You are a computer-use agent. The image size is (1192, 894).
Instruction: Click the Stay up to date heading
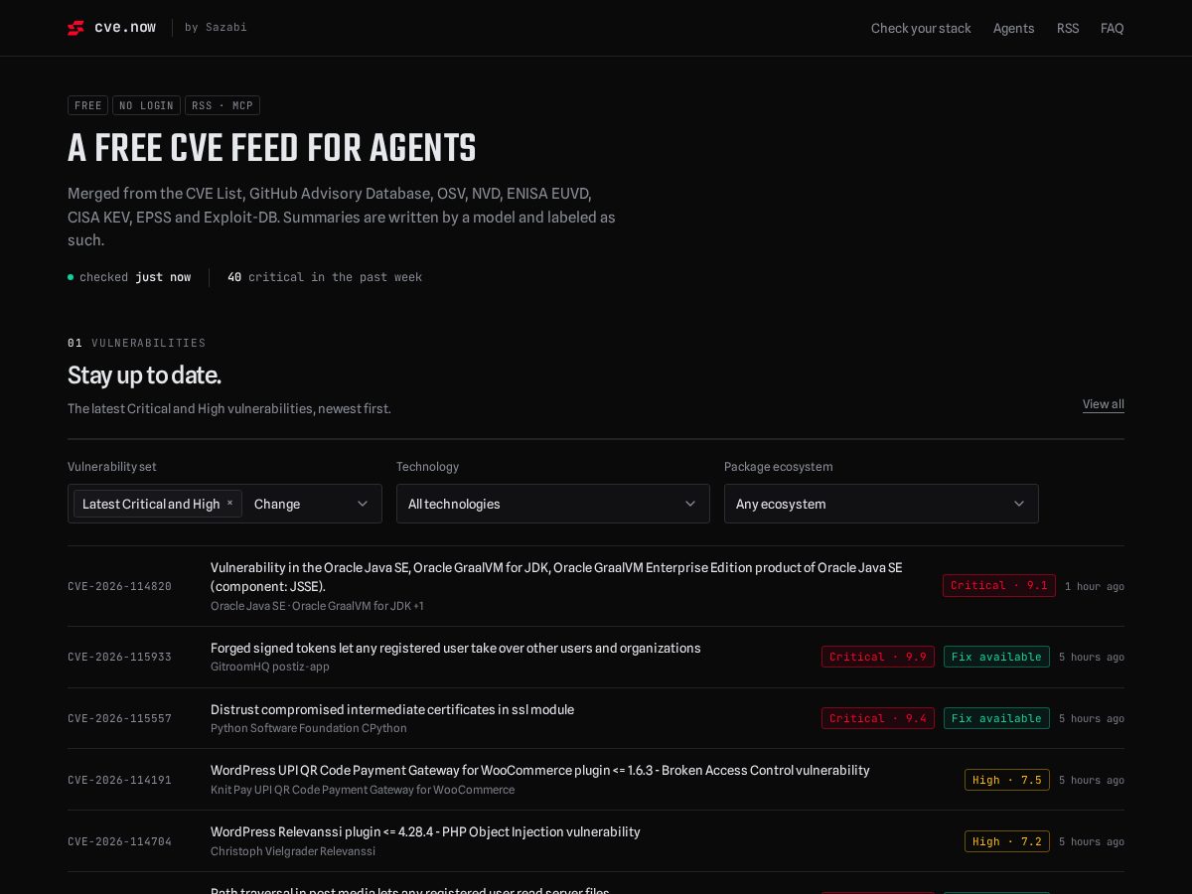144,375
